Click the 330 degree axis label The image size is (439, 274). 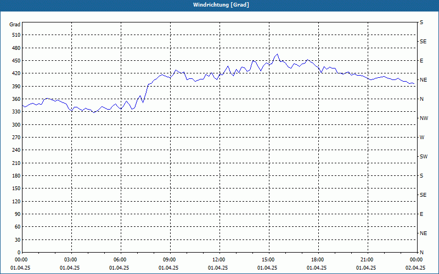pyautogui.click(x=16, y=112)
